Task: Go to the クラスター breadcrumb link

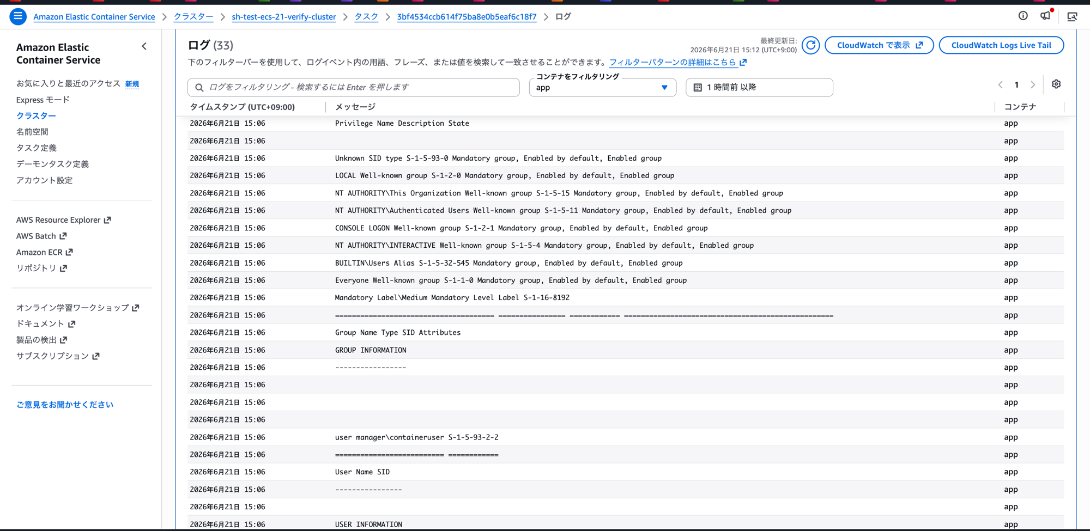Action: (x=193, y=17)
